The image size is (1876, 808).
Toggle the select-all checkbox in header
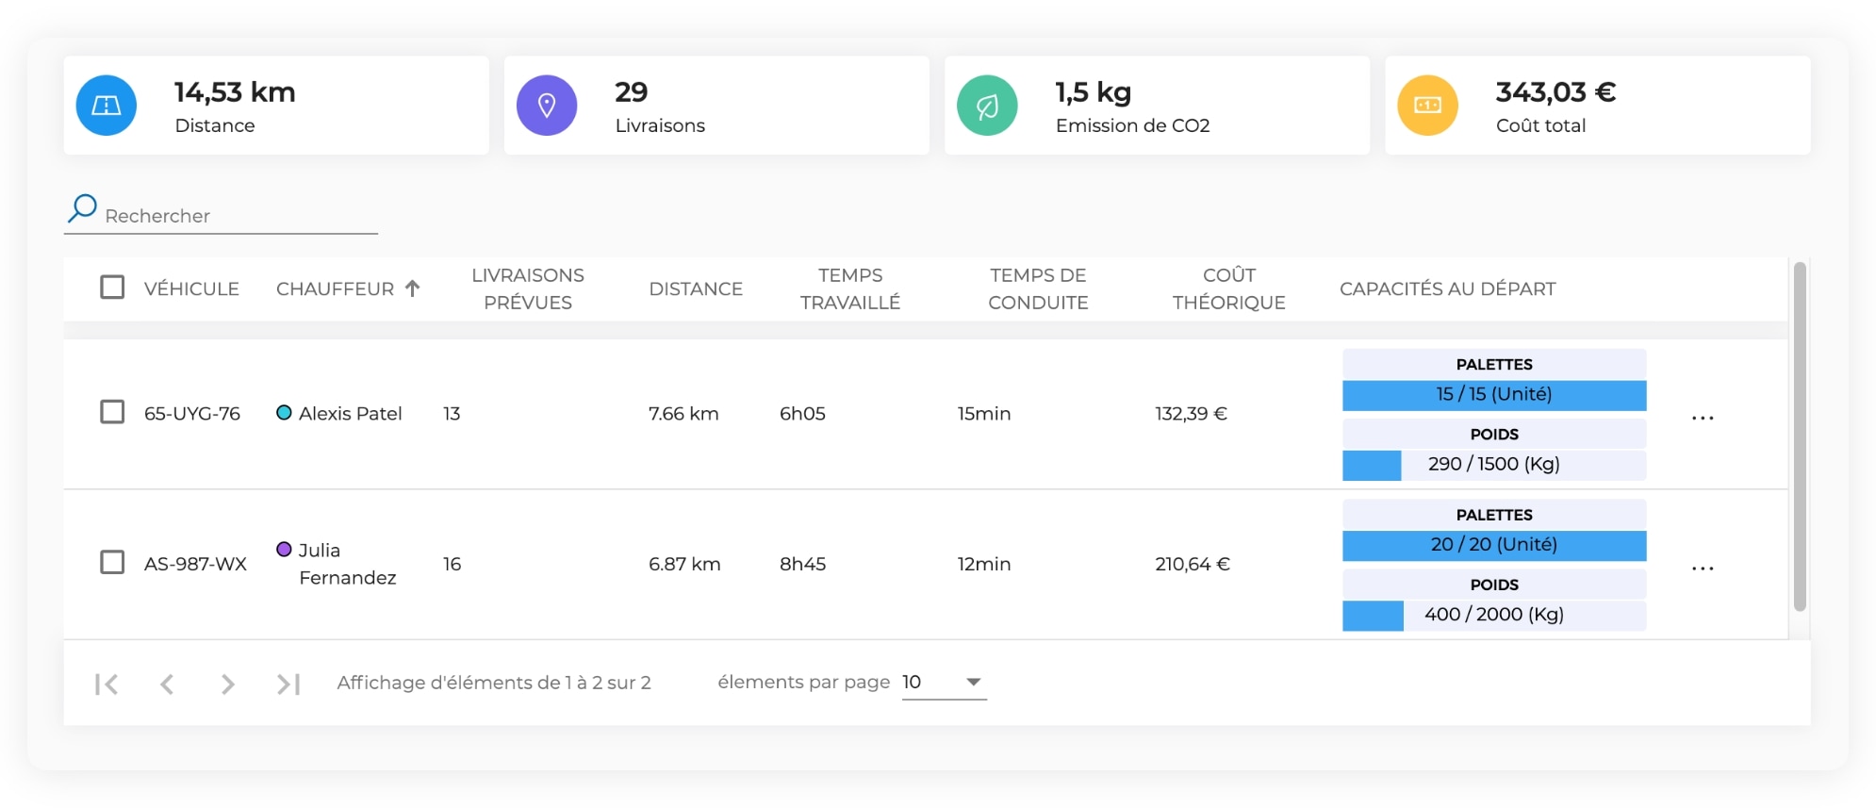tap(112, 288)
